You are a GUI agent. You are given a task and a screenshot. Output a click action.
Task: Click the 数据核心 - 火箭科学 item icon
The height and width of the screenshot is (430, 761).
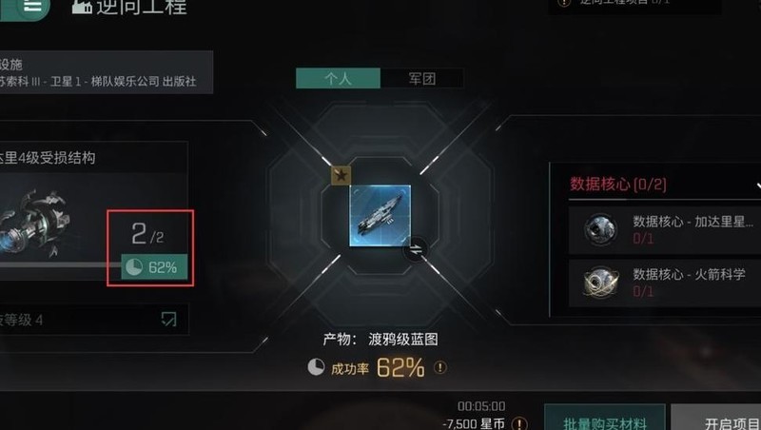(x=600, y=282)
